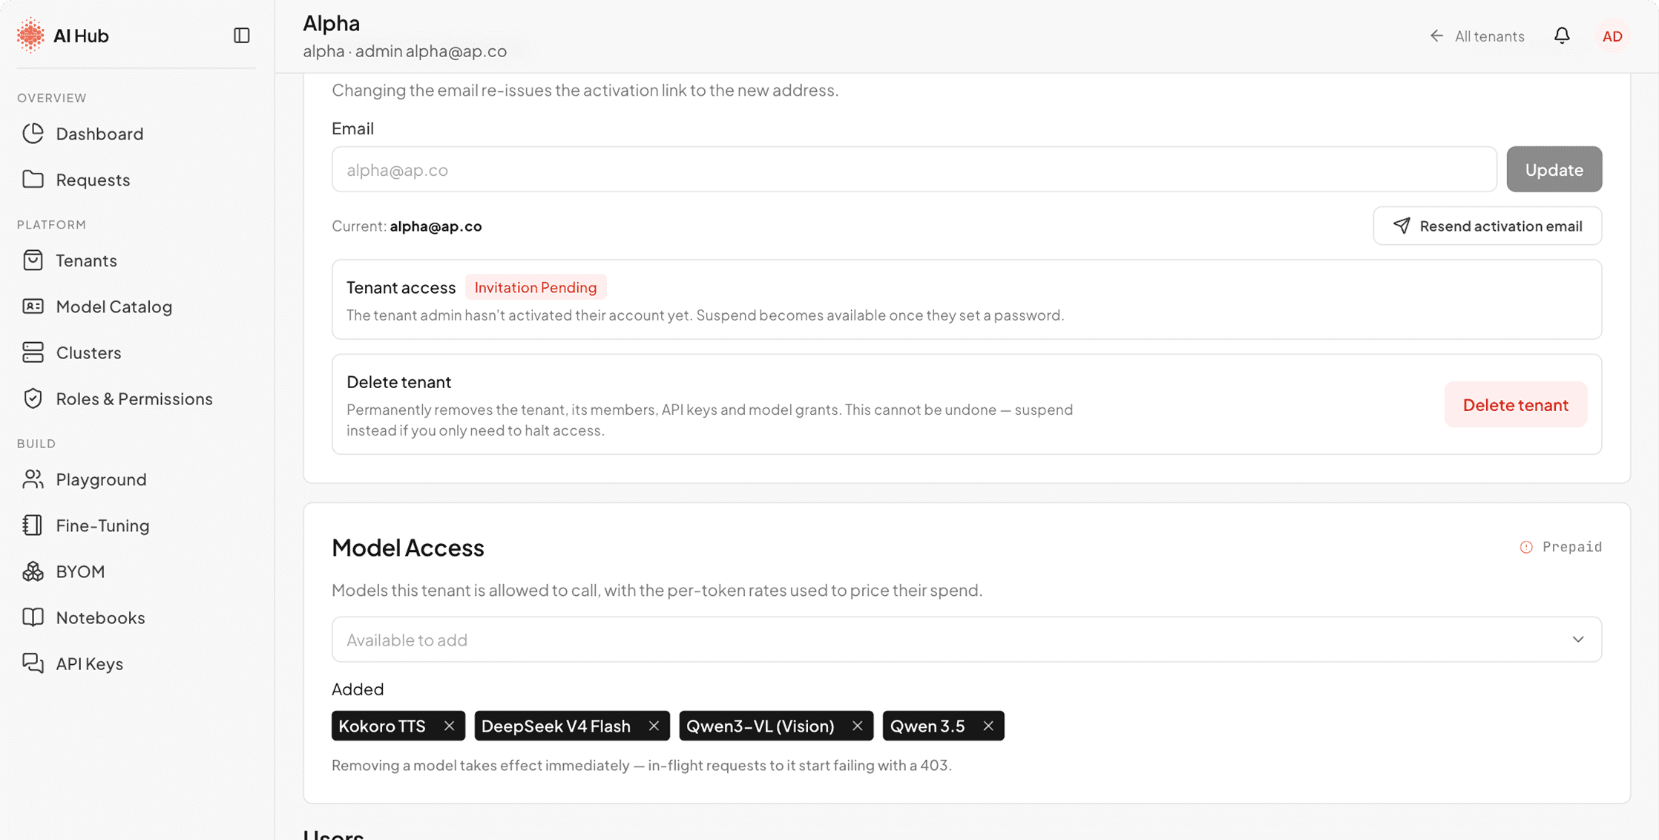Screen dimensions: 1659x840
Task: Click the Dashboard pie chart icon
Action: coord(33,134)
